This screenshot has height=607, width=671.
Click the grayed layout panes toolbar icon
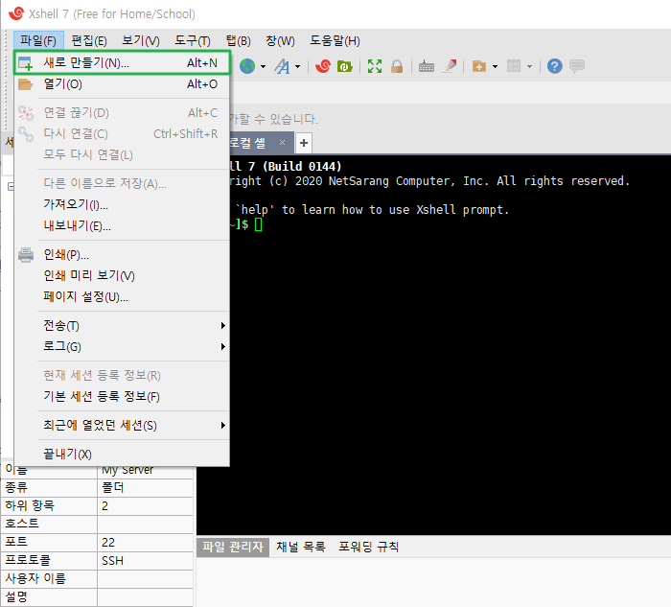514,66
